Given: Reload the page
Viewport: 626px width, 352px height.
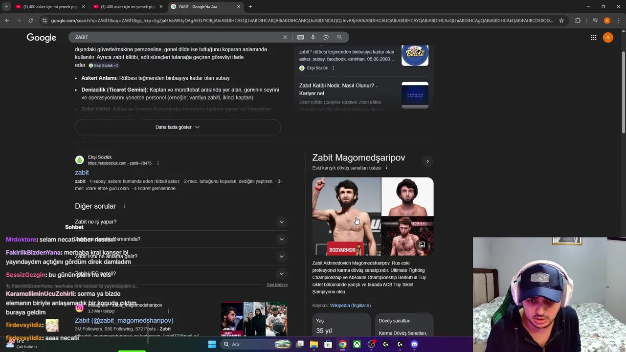Looking at the screenshot, I should click(30, 21).
